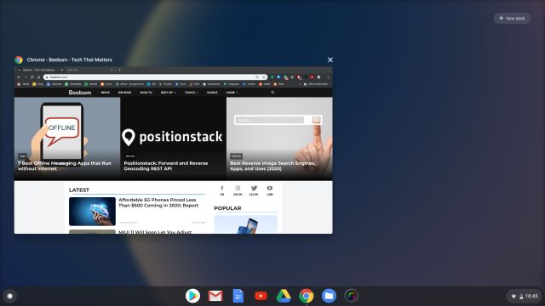Expand the BEST OF dropdown on Beebom
This screenshot has width=545, height=306.
click(168, 93)
